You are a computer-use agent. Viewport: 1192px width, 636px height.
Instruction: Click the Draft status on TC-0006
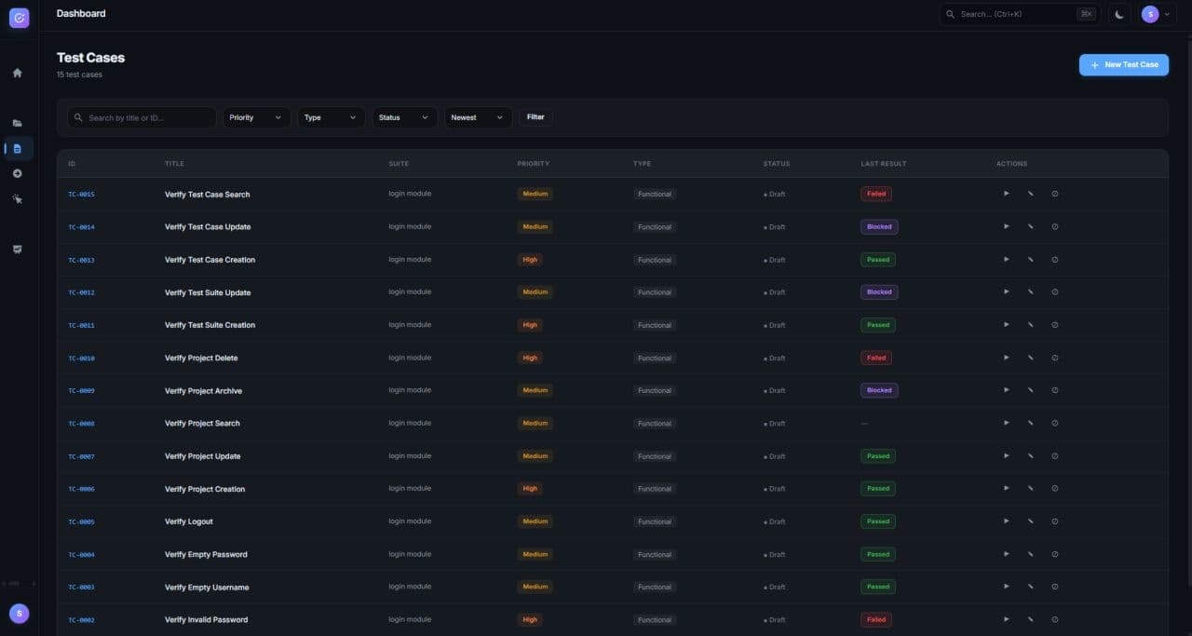coord(775,489)
